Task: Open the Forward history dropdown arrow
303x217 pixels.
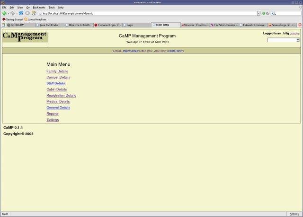Action: click(17, 13)
